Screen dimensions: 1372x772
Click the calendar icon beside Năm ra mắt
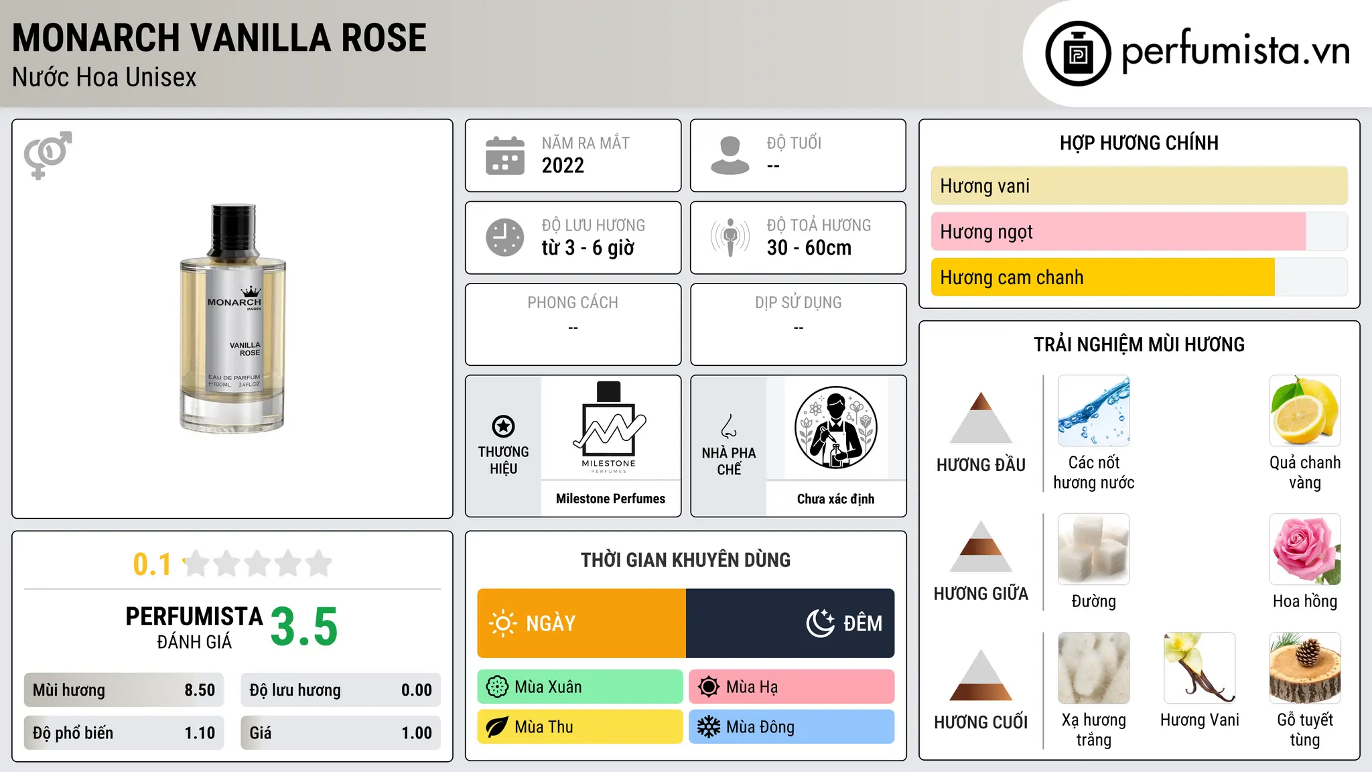(x=505, y=155)
